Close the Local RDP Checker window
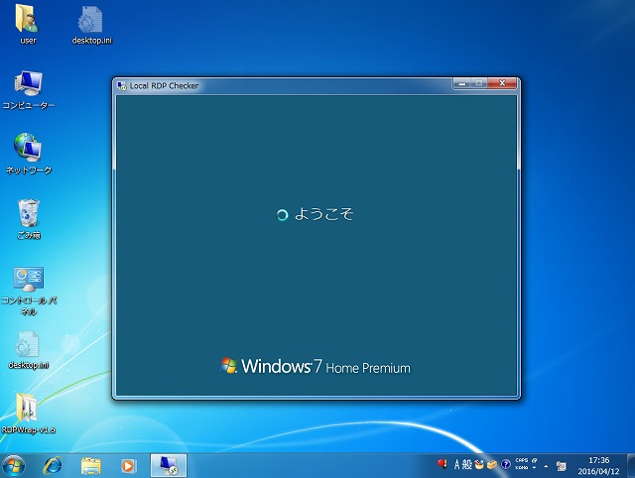Image resolution: width=635 pixels, height=478 pixels. click(504, 84)
